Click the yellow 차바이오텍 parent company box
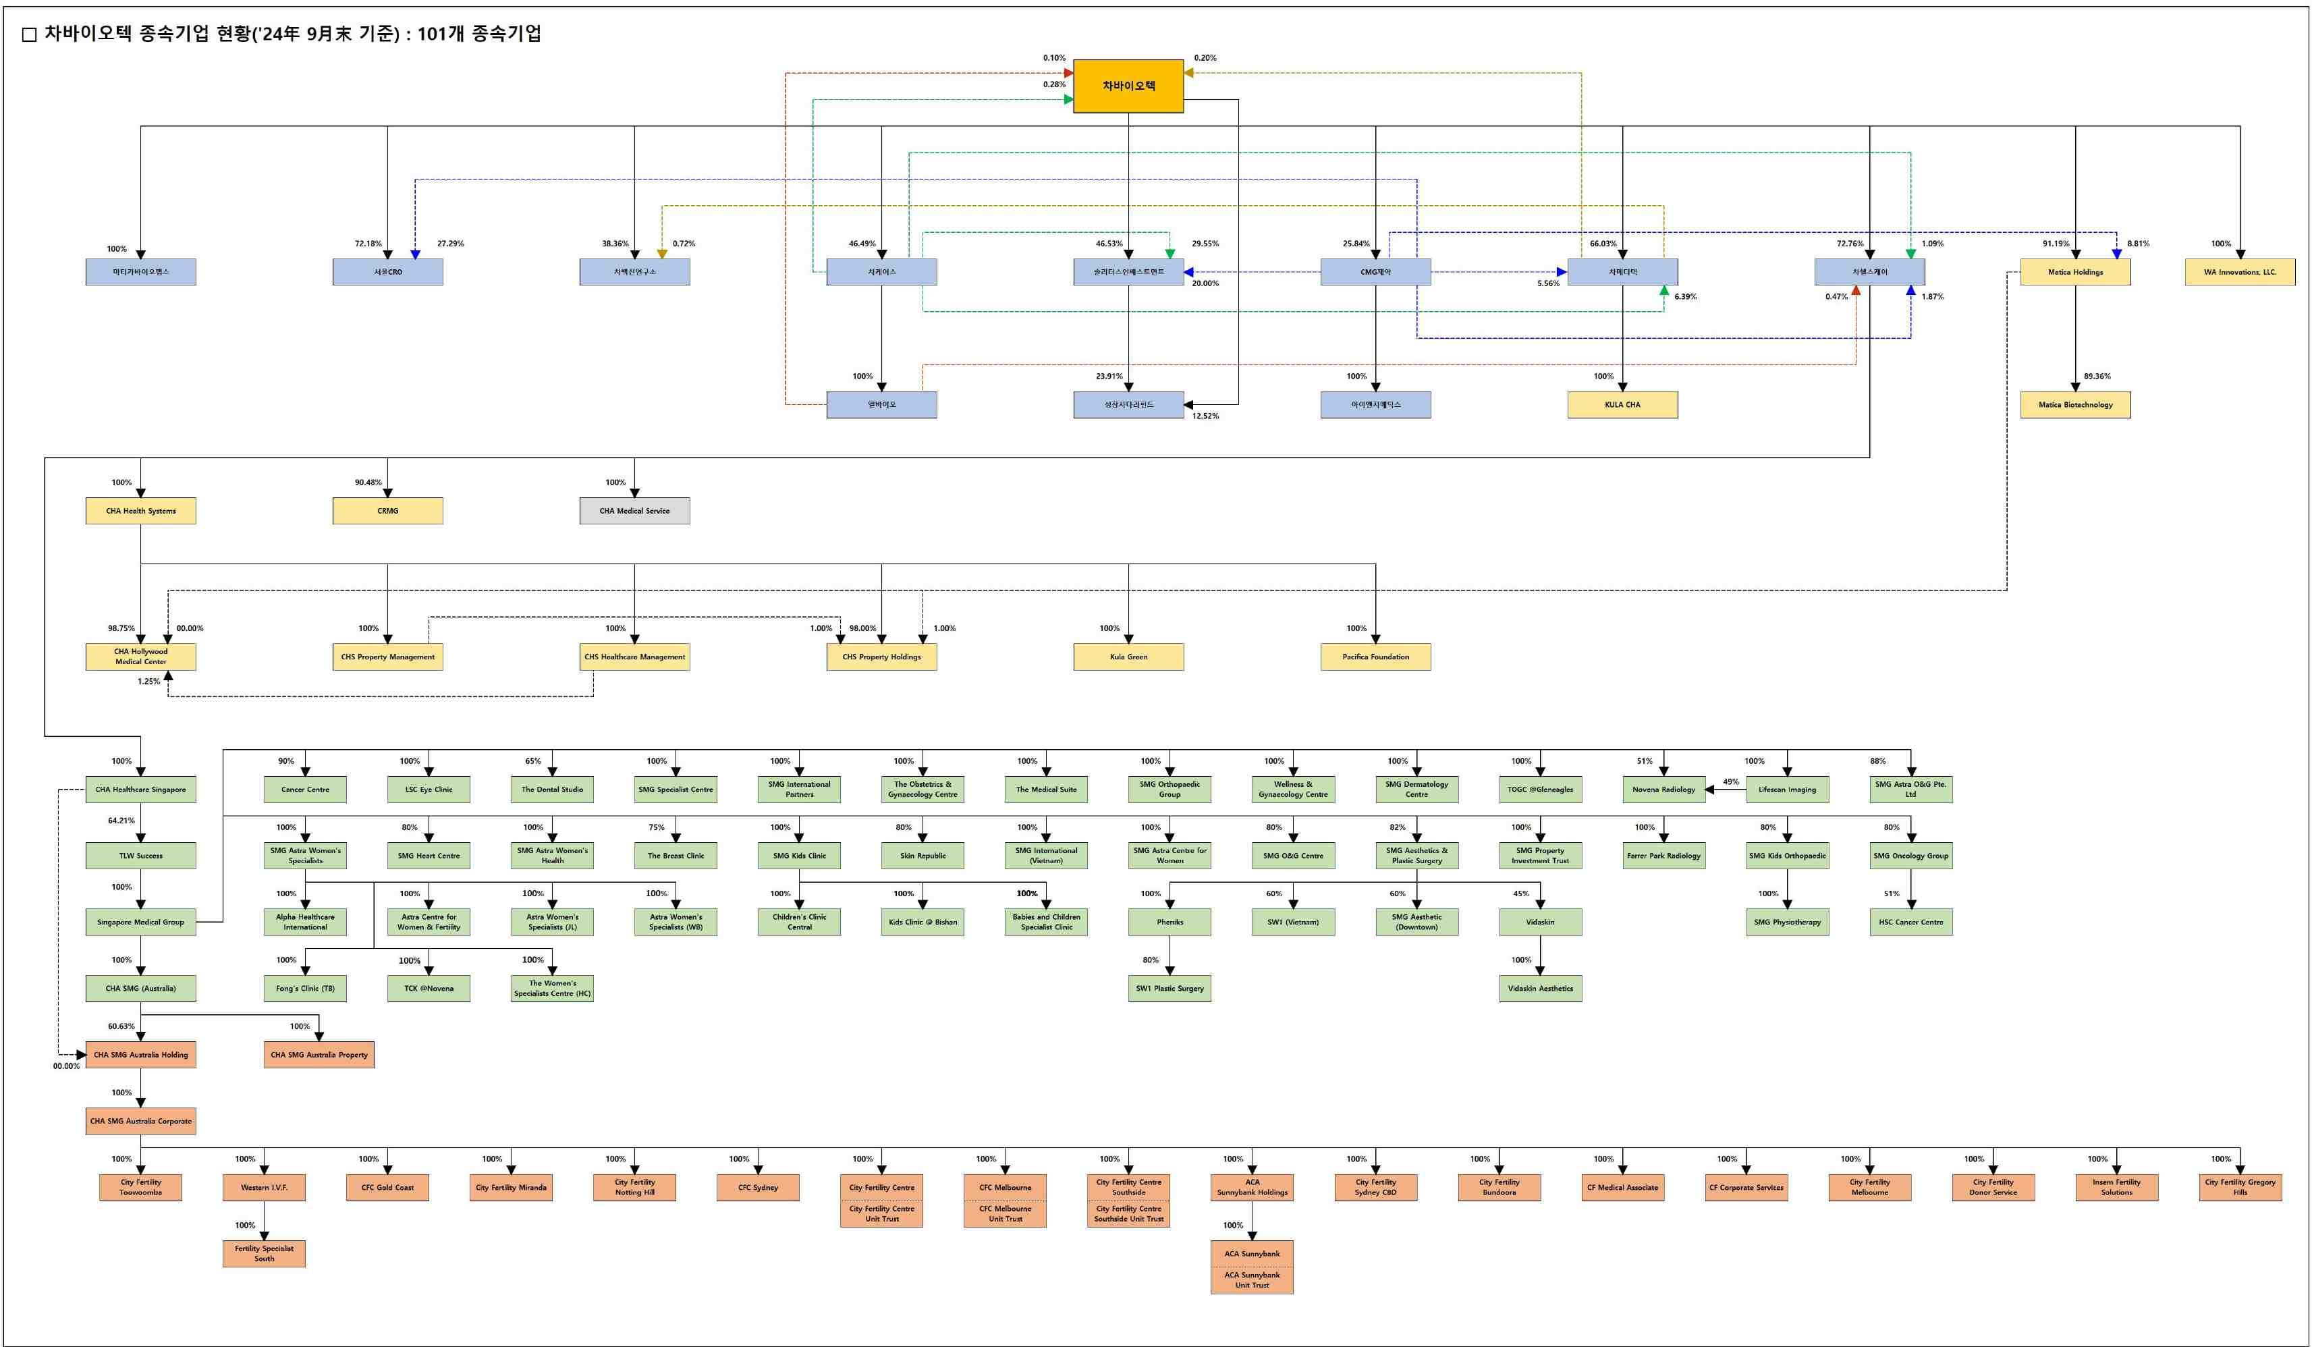The height and width of the screenshot is (1347, 2312). coord(1128,86)
